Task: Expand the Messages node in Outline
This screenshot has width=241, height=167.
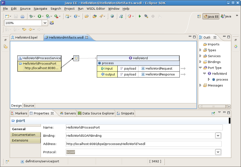Action: (200, 85)
